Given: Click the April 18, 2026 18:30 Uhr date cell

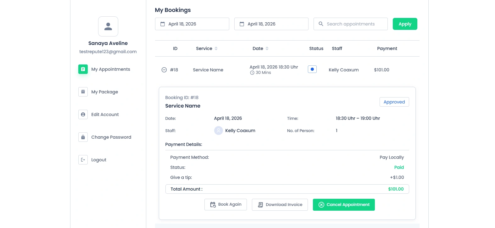Looking at the screenshot, I should pos(274,67).
